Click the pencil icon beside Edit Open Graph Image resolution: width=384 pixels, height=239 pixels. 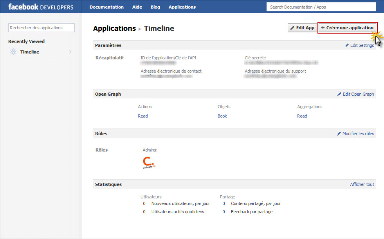point(339,94)
